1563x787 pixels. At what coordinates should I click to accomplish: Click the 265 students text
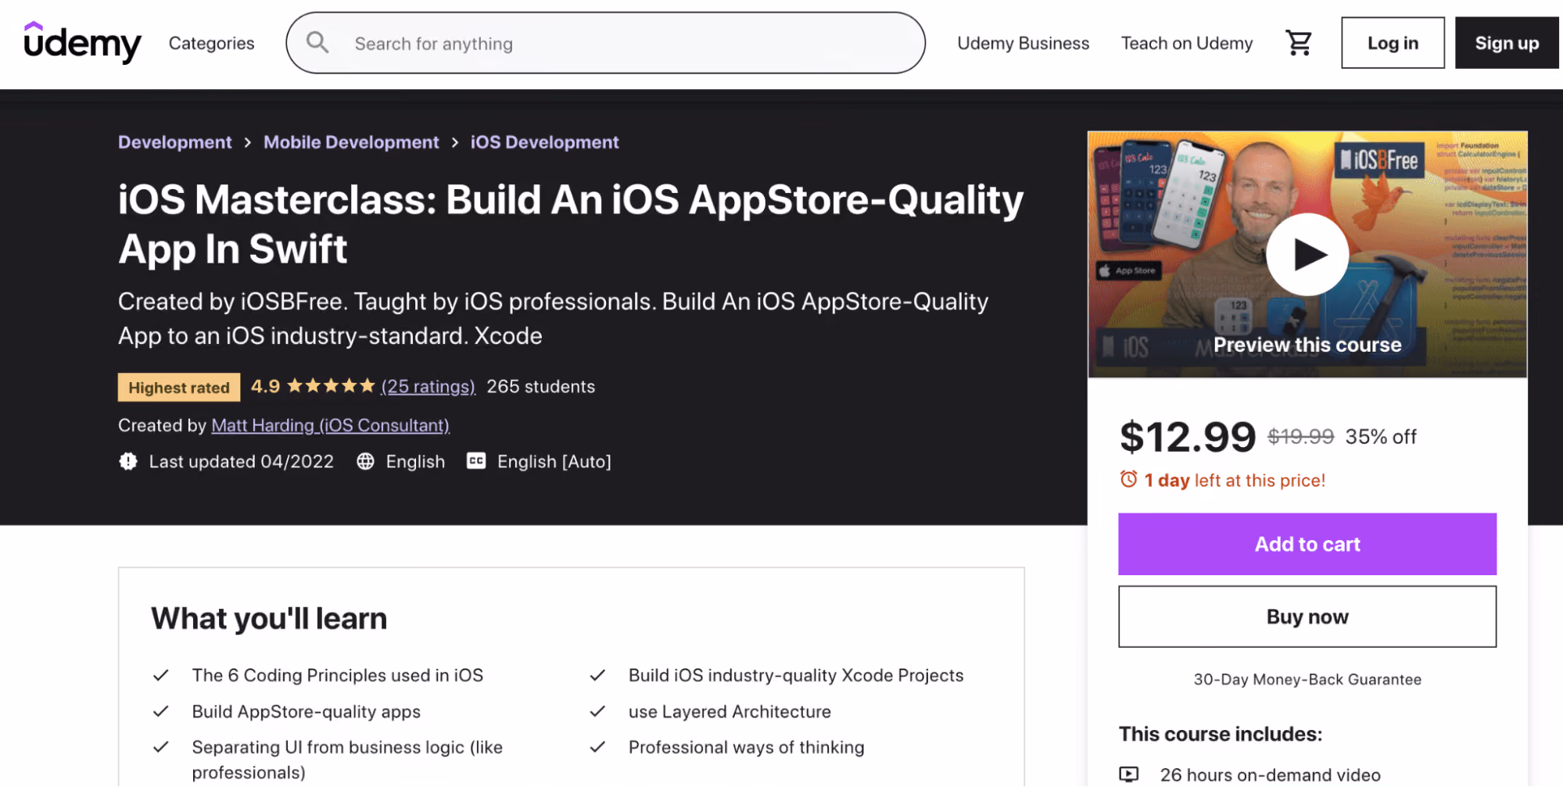[x=541, y=386]
